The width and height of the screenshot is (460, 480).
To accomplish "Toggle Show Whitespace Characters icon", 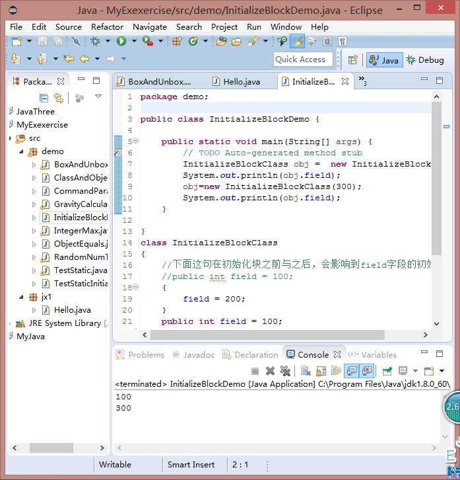I will tap(342, 42).
